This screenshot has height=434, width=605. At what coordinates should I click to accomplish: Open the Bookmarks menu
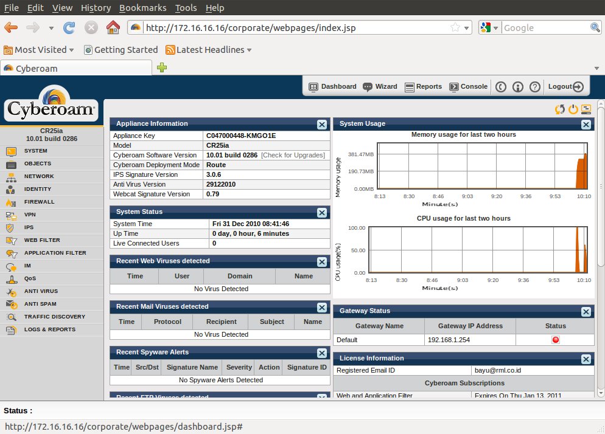click(143, 8)
